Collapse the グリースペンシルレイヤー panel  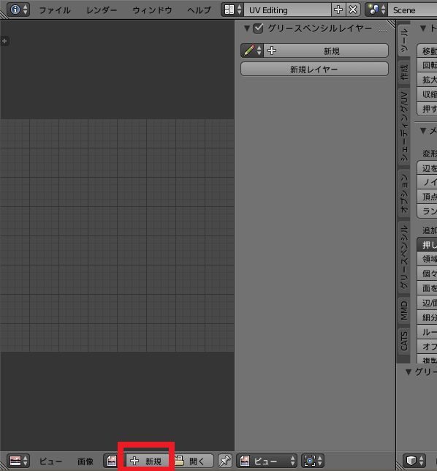[x=247, y=29]
